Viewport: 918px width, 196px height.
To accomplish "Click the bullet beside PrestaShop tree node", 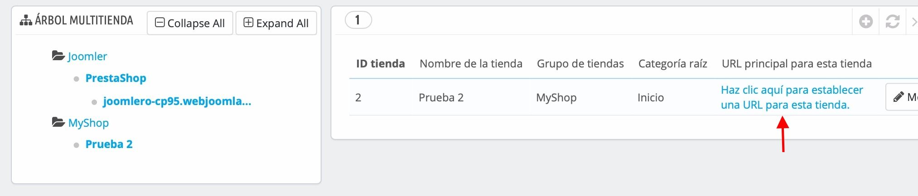I will (76, 79).
